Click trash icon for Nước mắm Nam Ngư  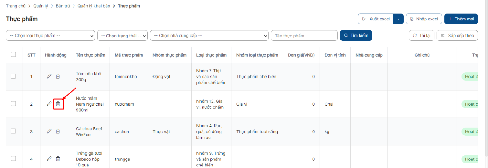[58, 104]
